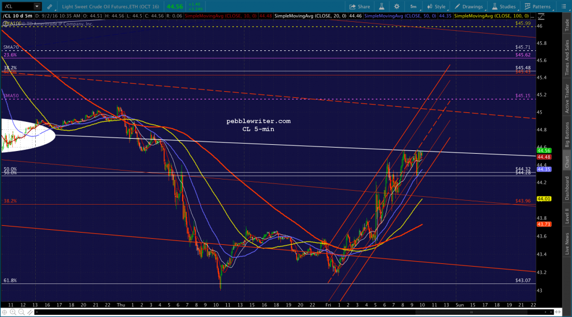
Task: Open the Style dropdown
Action: pyautogui.click(x=436, y=7)
